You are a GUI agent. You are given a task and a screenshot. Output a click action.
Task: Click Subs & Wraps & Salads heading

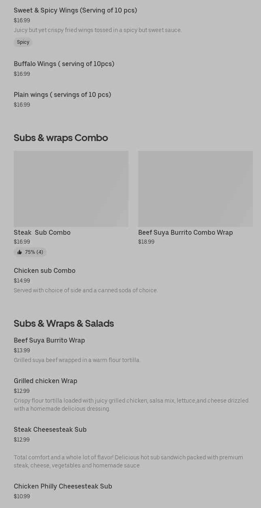64,324
